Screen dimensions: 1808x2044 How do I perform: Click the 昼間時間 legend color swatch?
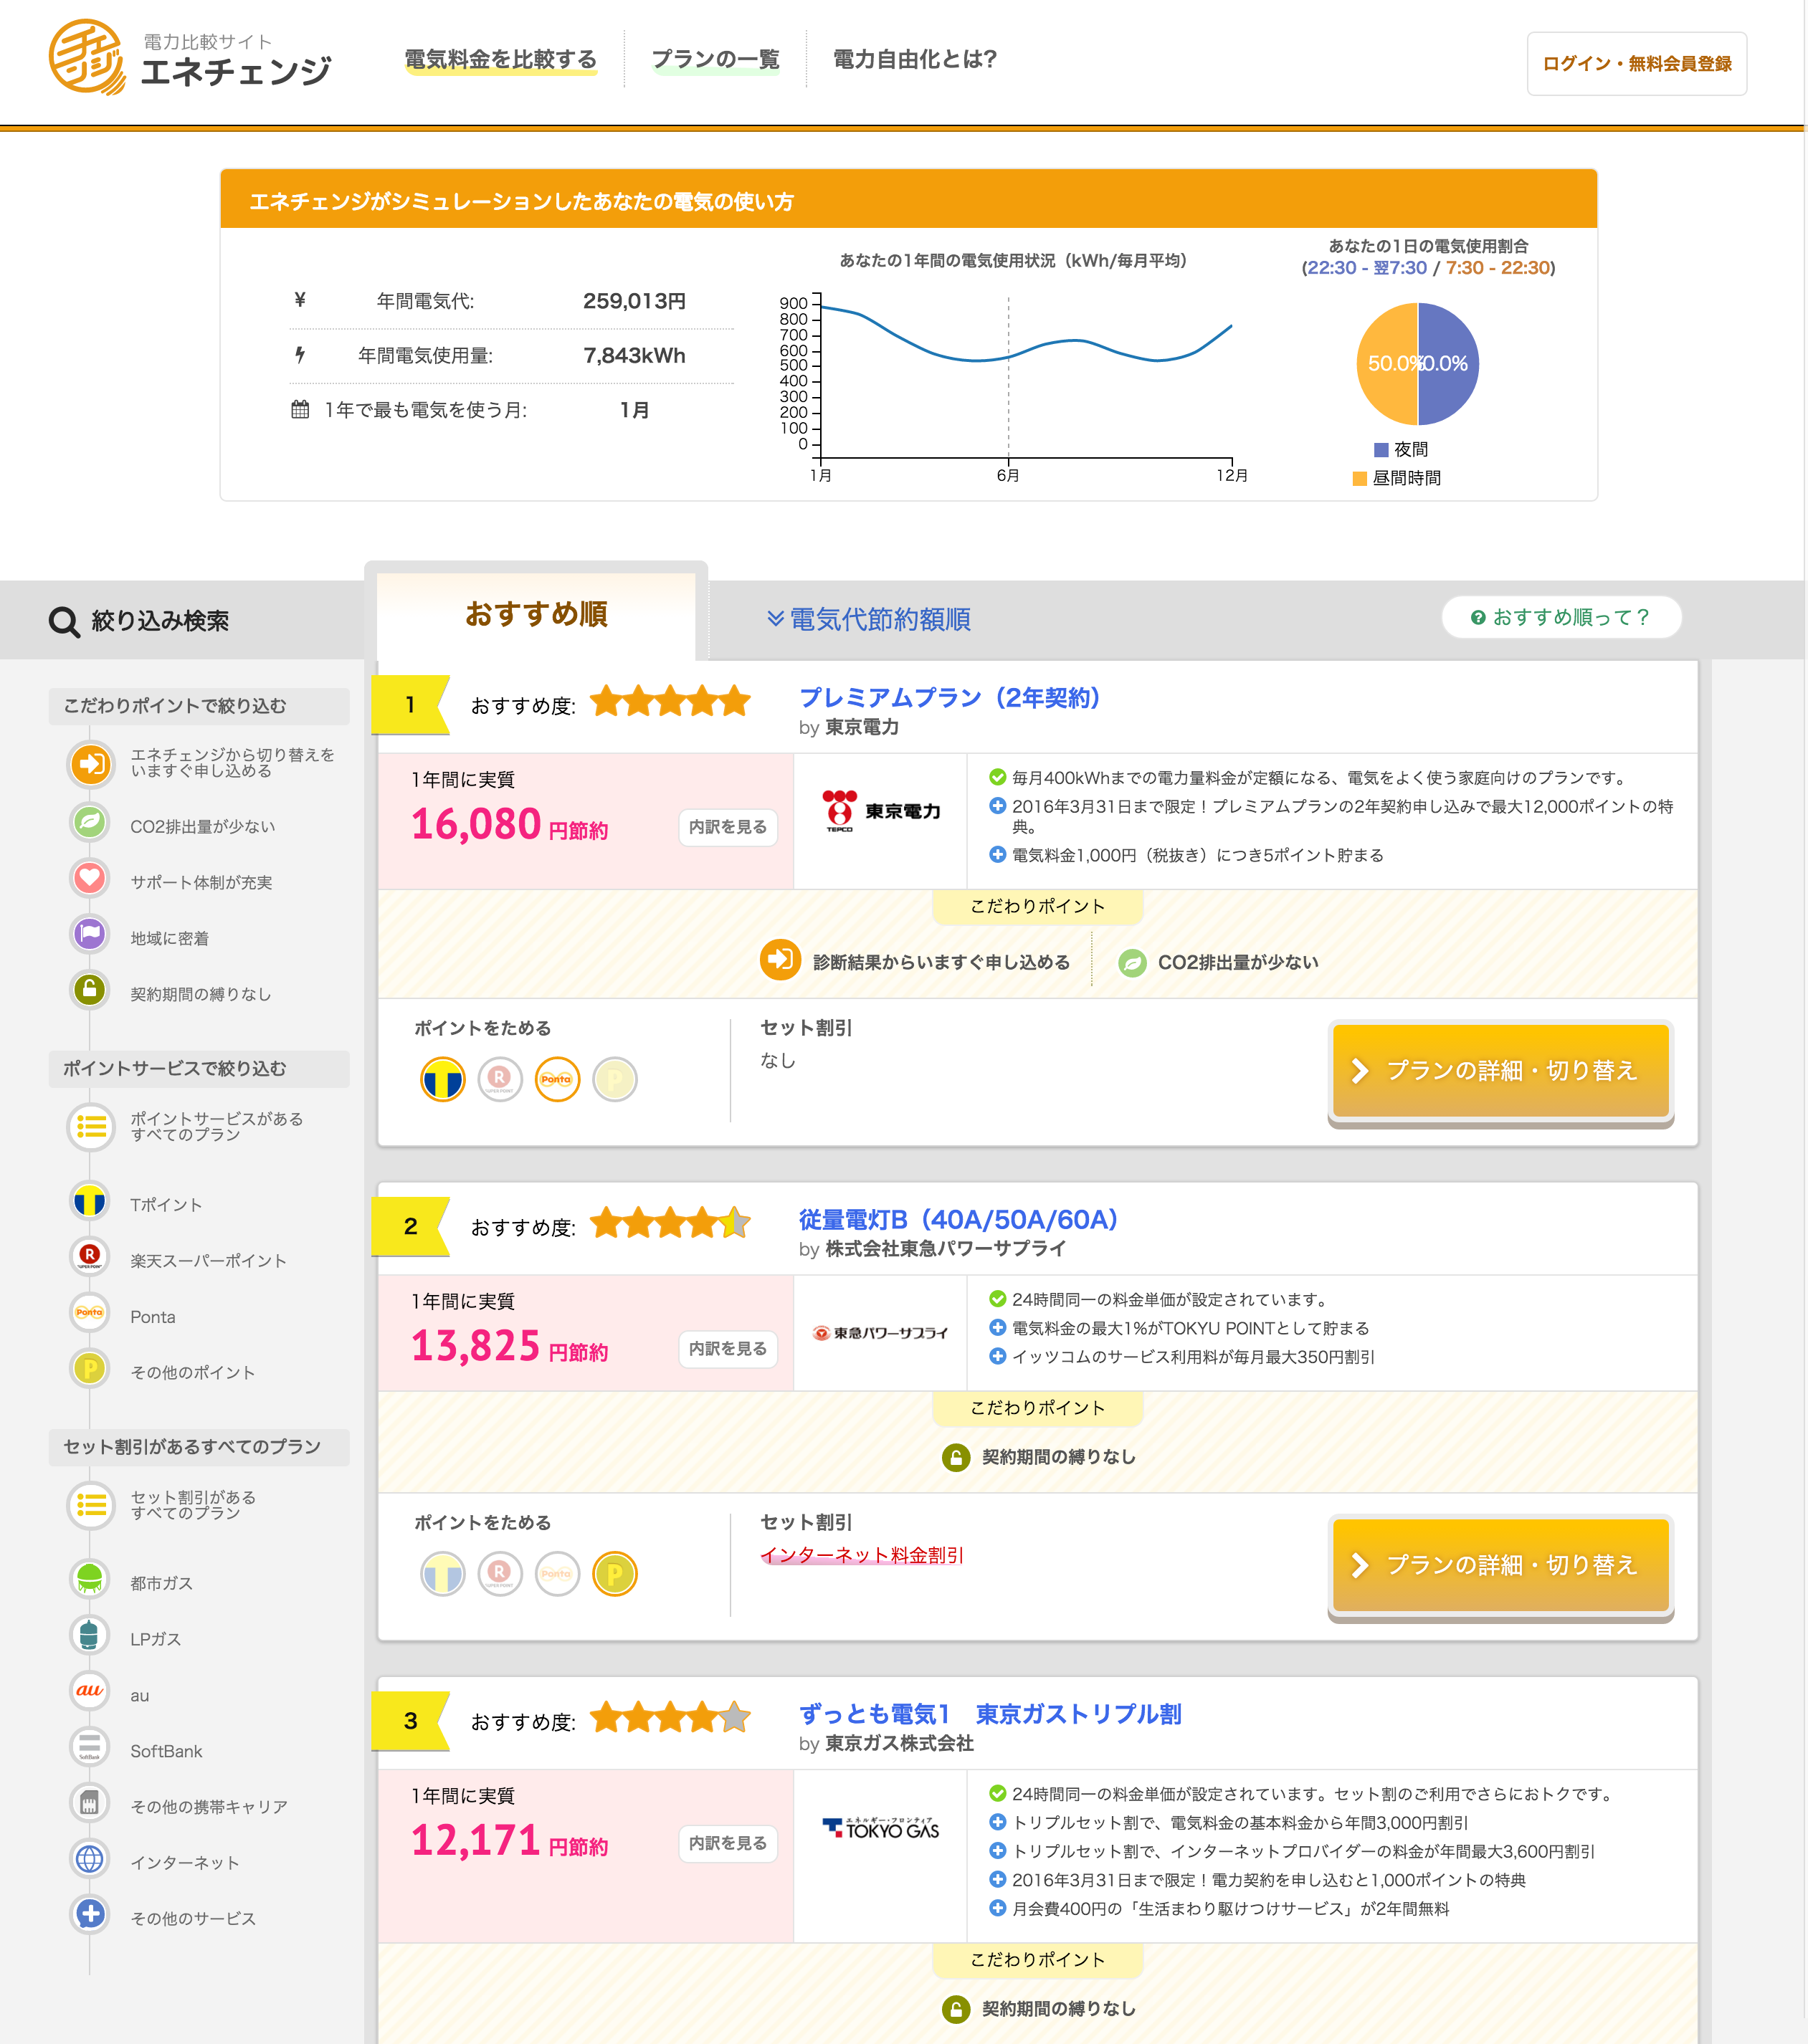pyautogui.click(x=1360, y=478)
